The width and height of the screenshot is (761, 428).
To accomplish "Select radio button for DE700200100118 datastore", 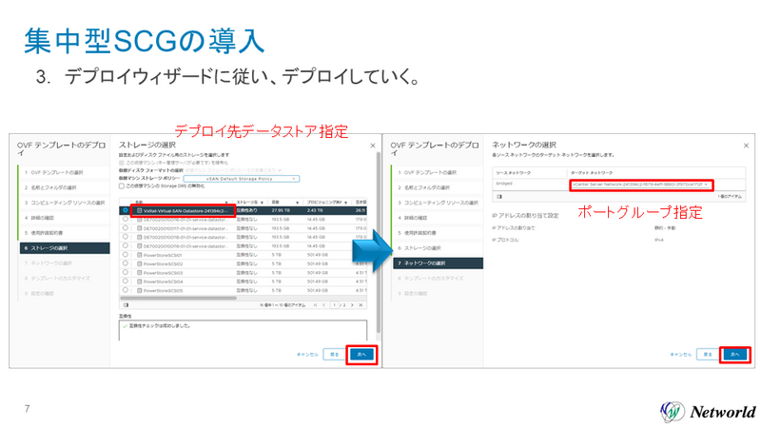I will (126, 237).
